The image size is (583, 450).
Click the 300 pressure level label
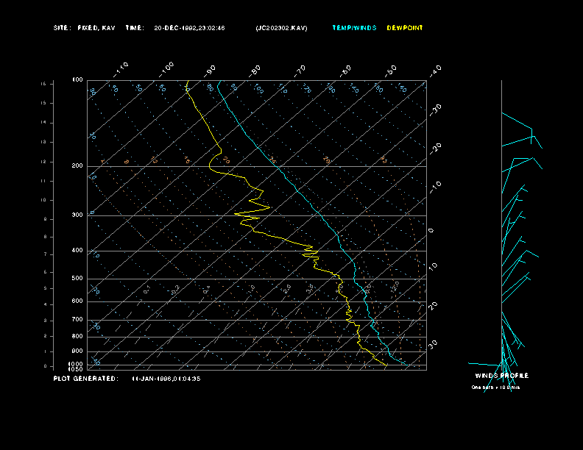[77, 215]
